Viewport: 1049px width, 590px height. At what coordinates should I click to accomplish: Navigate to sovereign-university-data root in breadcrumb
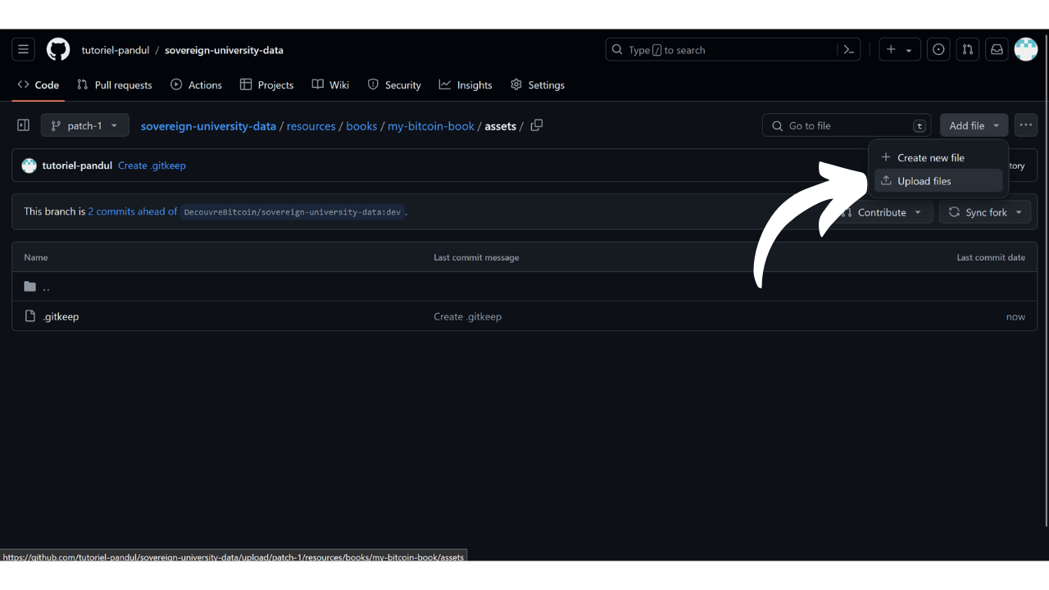(x=208, y=126)
